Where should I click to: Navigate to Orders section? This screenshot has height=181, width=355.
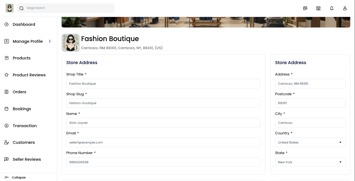[19, 92]
